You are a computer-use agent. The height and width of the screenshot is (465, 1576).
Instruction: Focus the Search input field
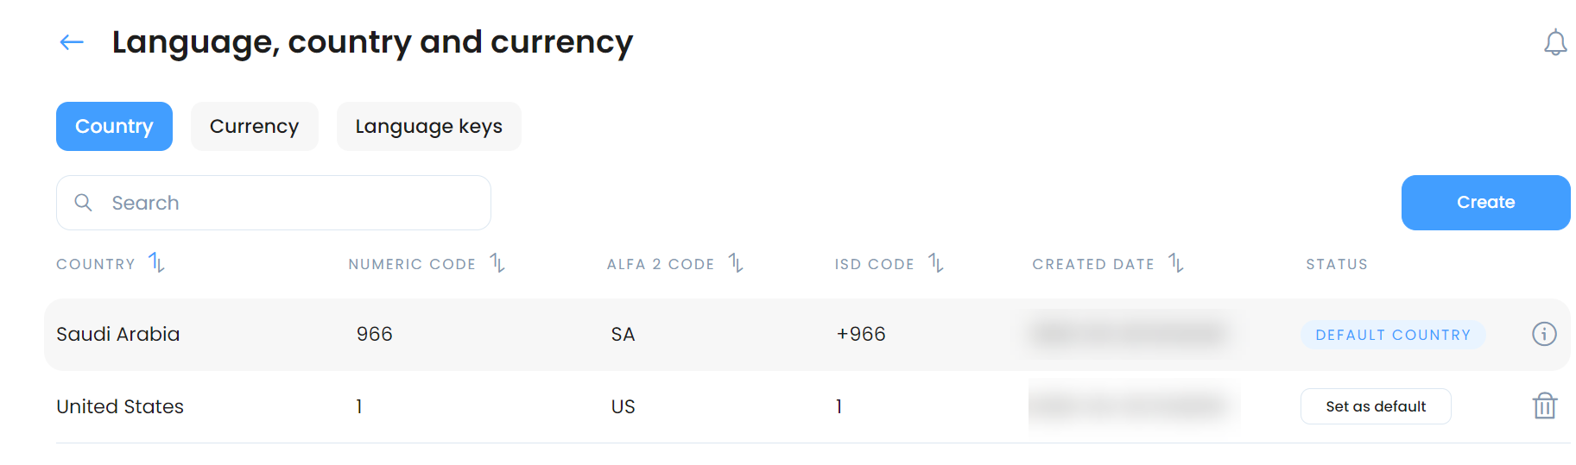(x=274, y=203)
